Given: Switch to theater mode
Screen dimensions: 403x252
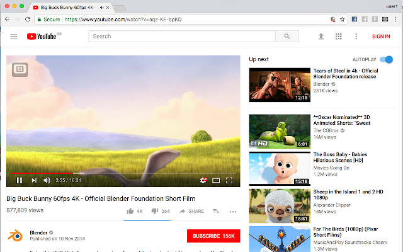Looking at the screenshot, I should click(x=216, y=181).
